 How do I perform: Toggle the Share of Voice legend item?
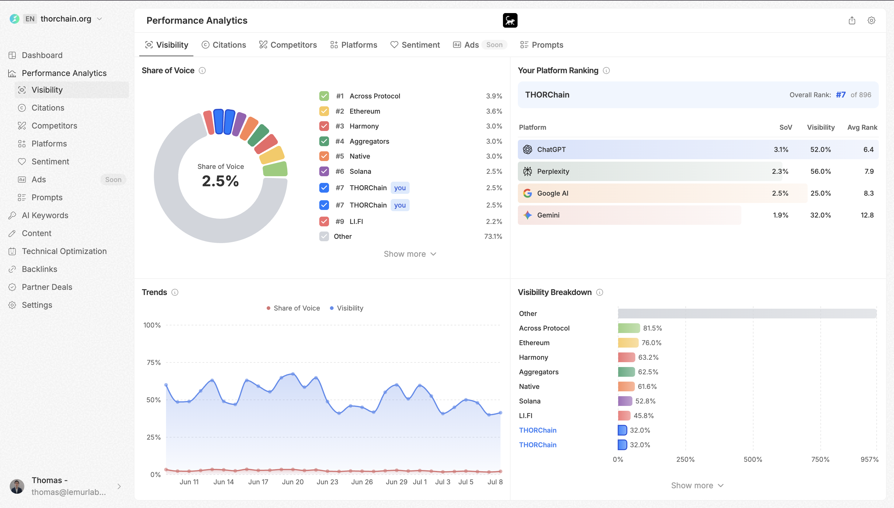[x=293, y=308]
